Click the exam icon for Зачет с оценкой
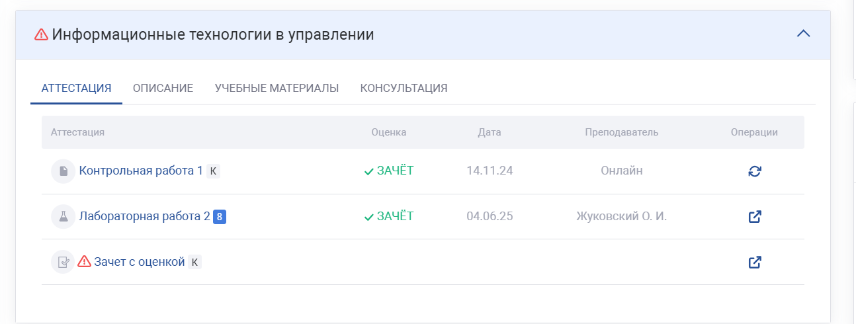 [63, 262]
